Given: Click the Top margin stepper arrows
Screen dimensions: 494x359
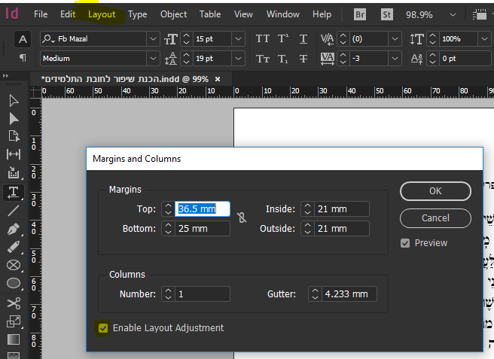Looking at the screenshot, I should pyautogui.click(x=168, y=209).
